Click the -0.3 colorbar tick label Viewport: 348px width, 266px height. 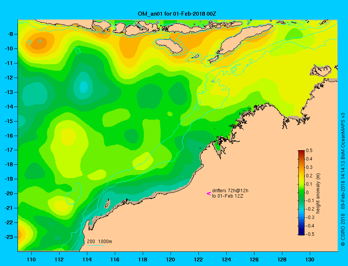309,217
